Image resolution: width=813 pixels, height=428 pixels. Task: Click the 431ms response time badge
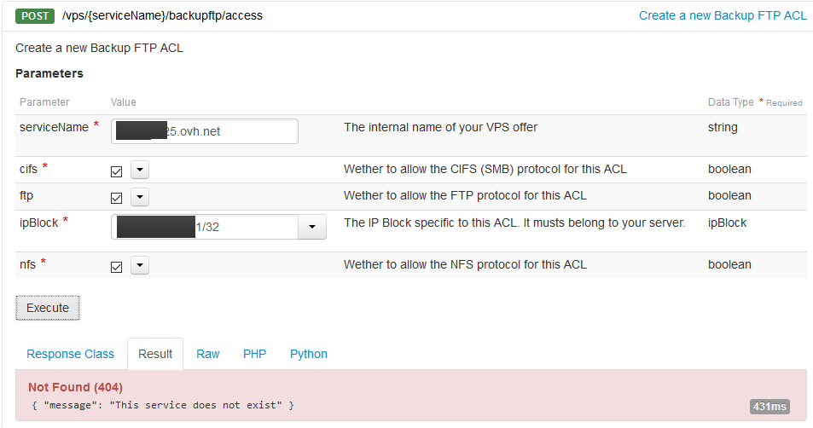pyautogui.click(x=769, y=407)
